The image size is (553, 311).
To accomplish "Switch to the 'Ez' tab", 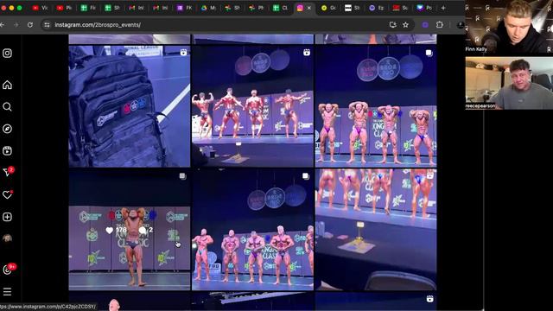I will point(377,8).
